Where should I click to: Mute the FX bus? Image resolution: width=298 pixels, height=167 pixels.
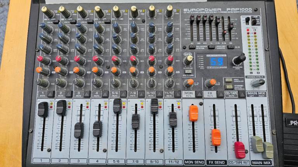point(220,94)
